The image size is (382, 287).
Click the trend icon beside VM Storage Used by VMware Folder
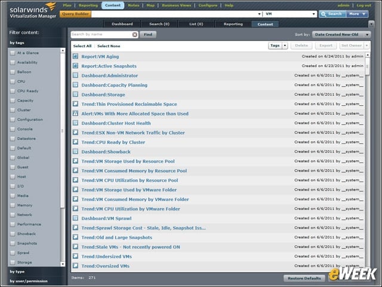[76, 190]
